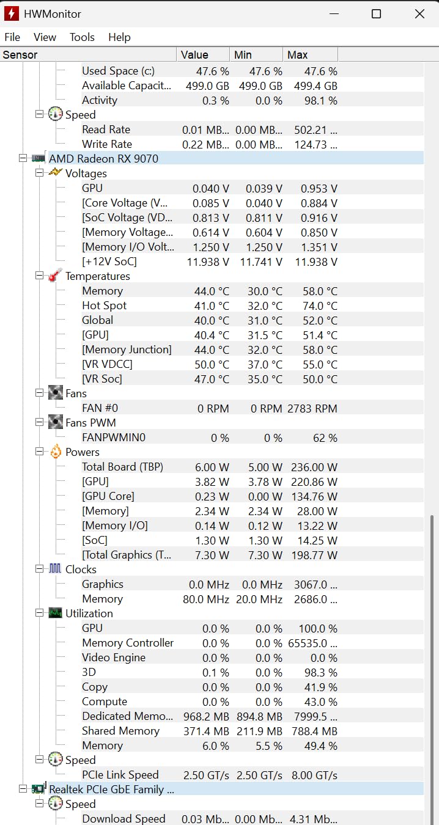Collapse the Powers group

coord(39,452)
